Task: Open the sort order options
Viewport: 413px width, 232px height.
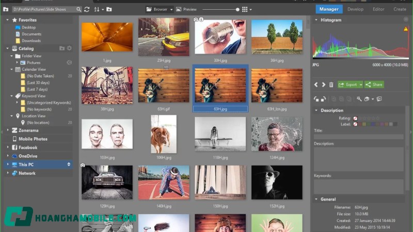Action: point(98,9)
